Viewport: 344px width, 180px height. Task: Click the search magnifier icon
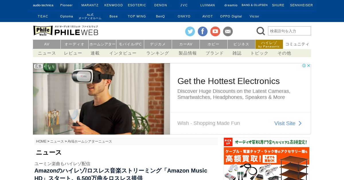pos(261,31)
